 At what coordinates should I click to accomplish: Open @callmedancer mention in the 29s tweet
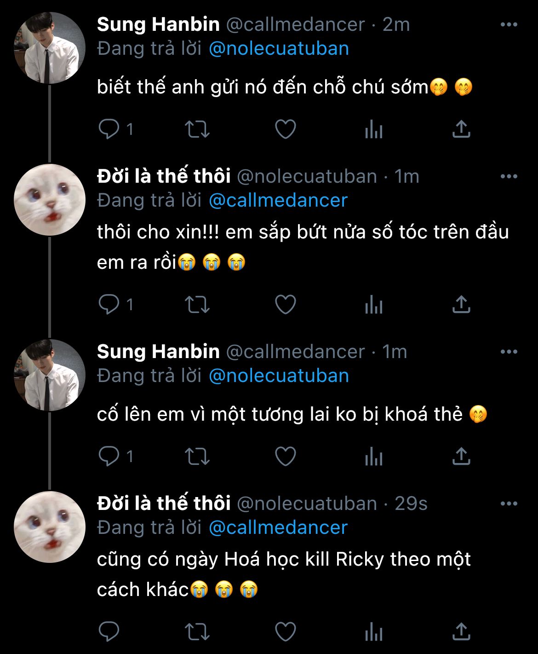[278, 527]
